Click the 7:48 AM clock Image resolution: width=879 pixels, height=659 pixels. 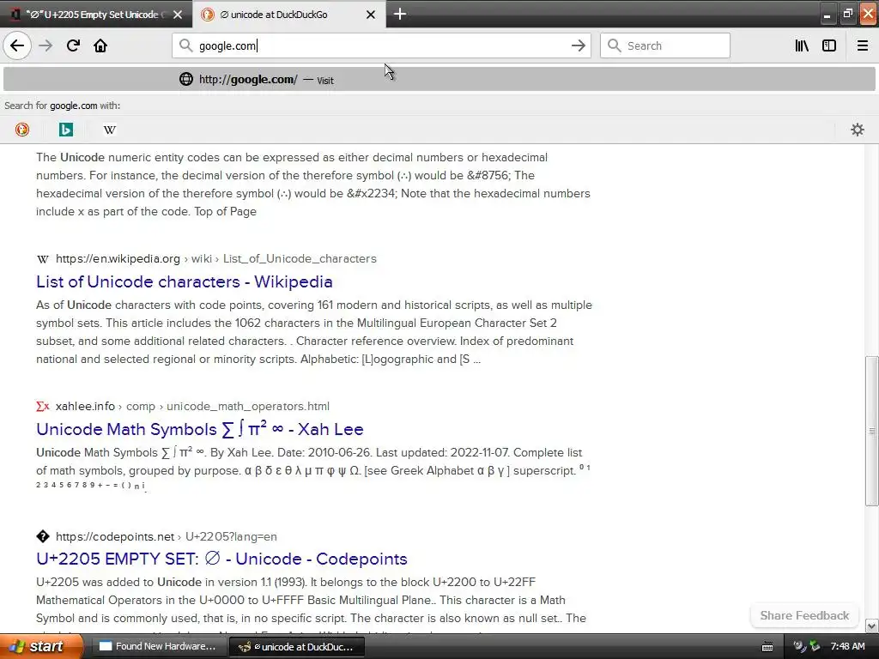[847, 646]
